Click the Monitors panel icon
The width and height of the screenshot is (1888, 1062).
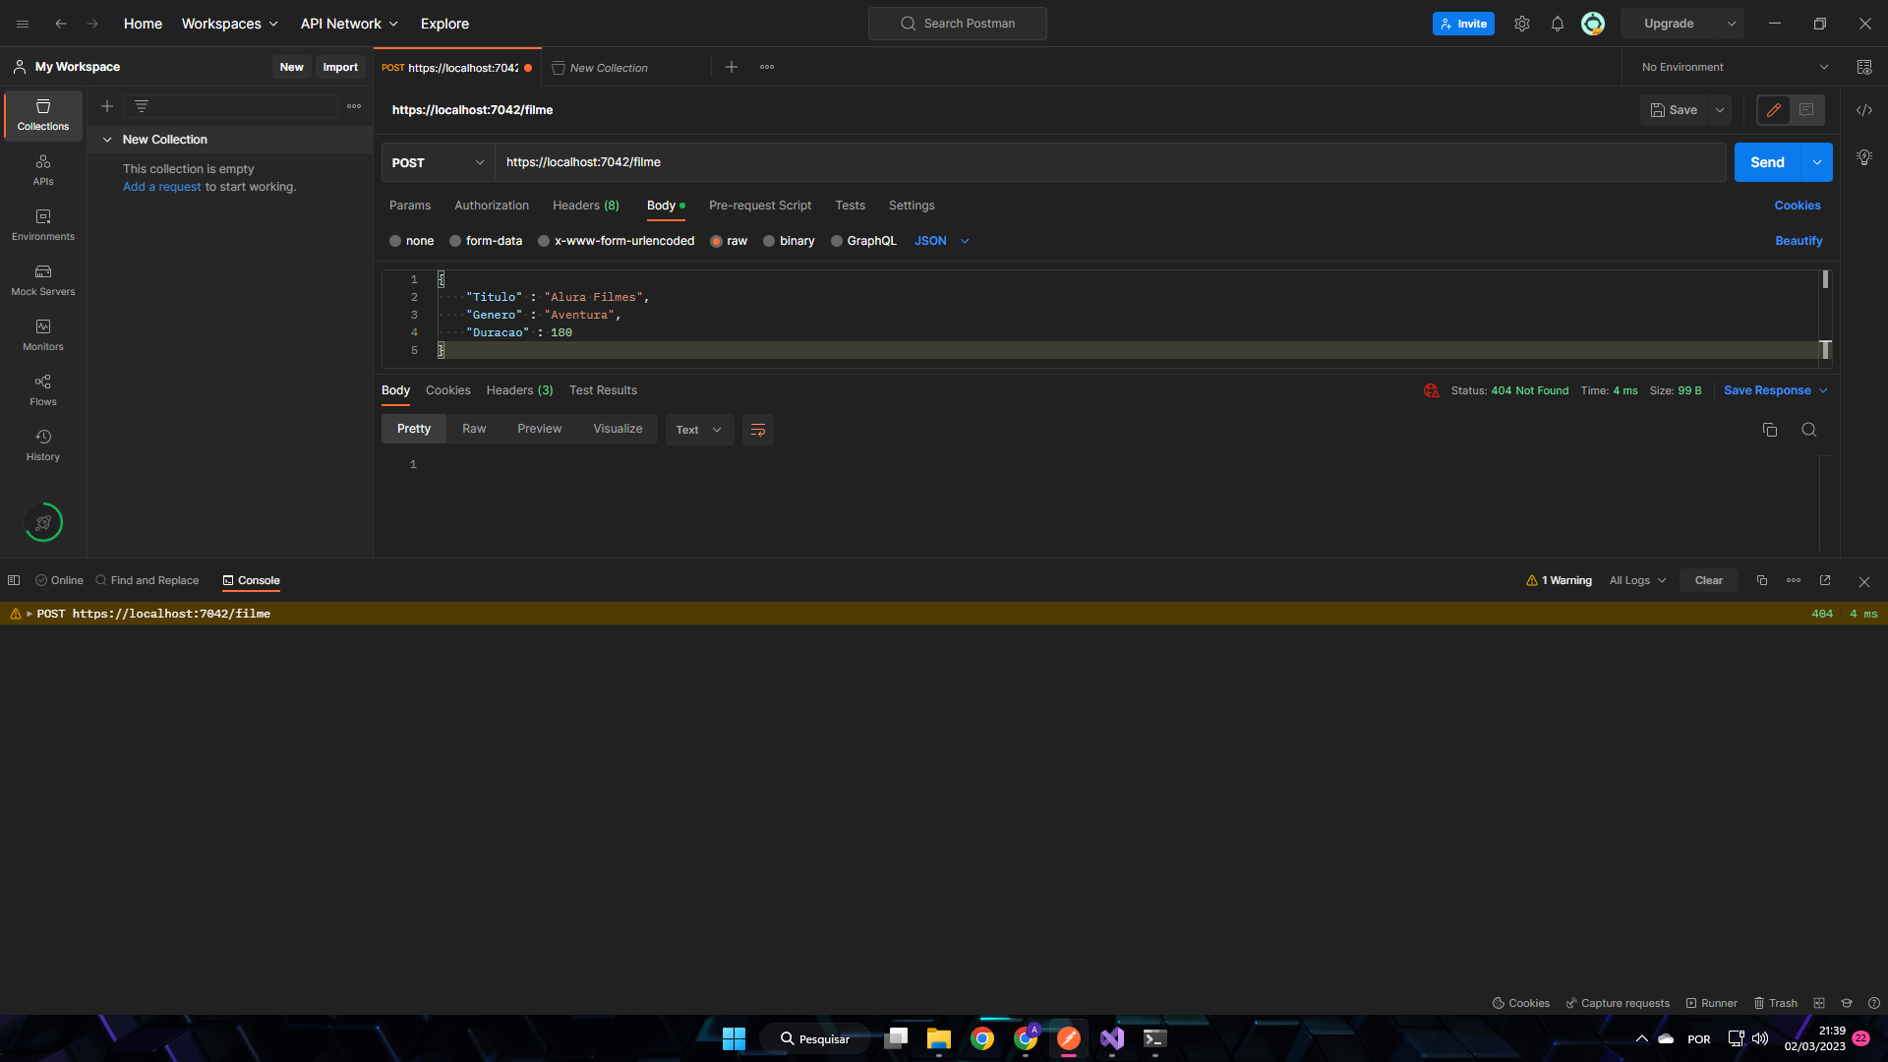tap(43, 326)
